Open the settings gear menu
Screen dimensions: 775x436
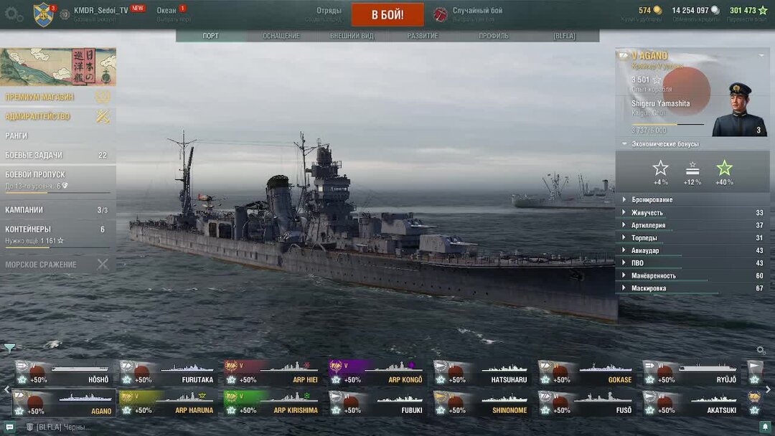[x=14, y=14]
